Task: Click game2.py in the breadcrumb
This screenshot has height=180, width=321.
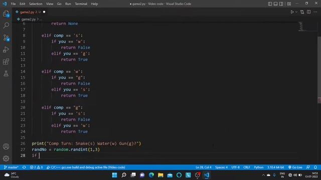Action: click(x=29, y=19)
